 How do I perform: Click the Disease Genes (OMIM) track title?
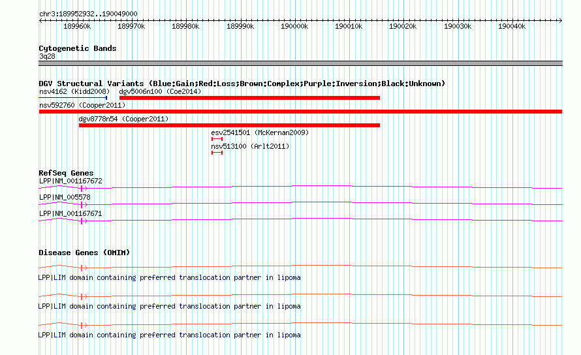point(84,253)
